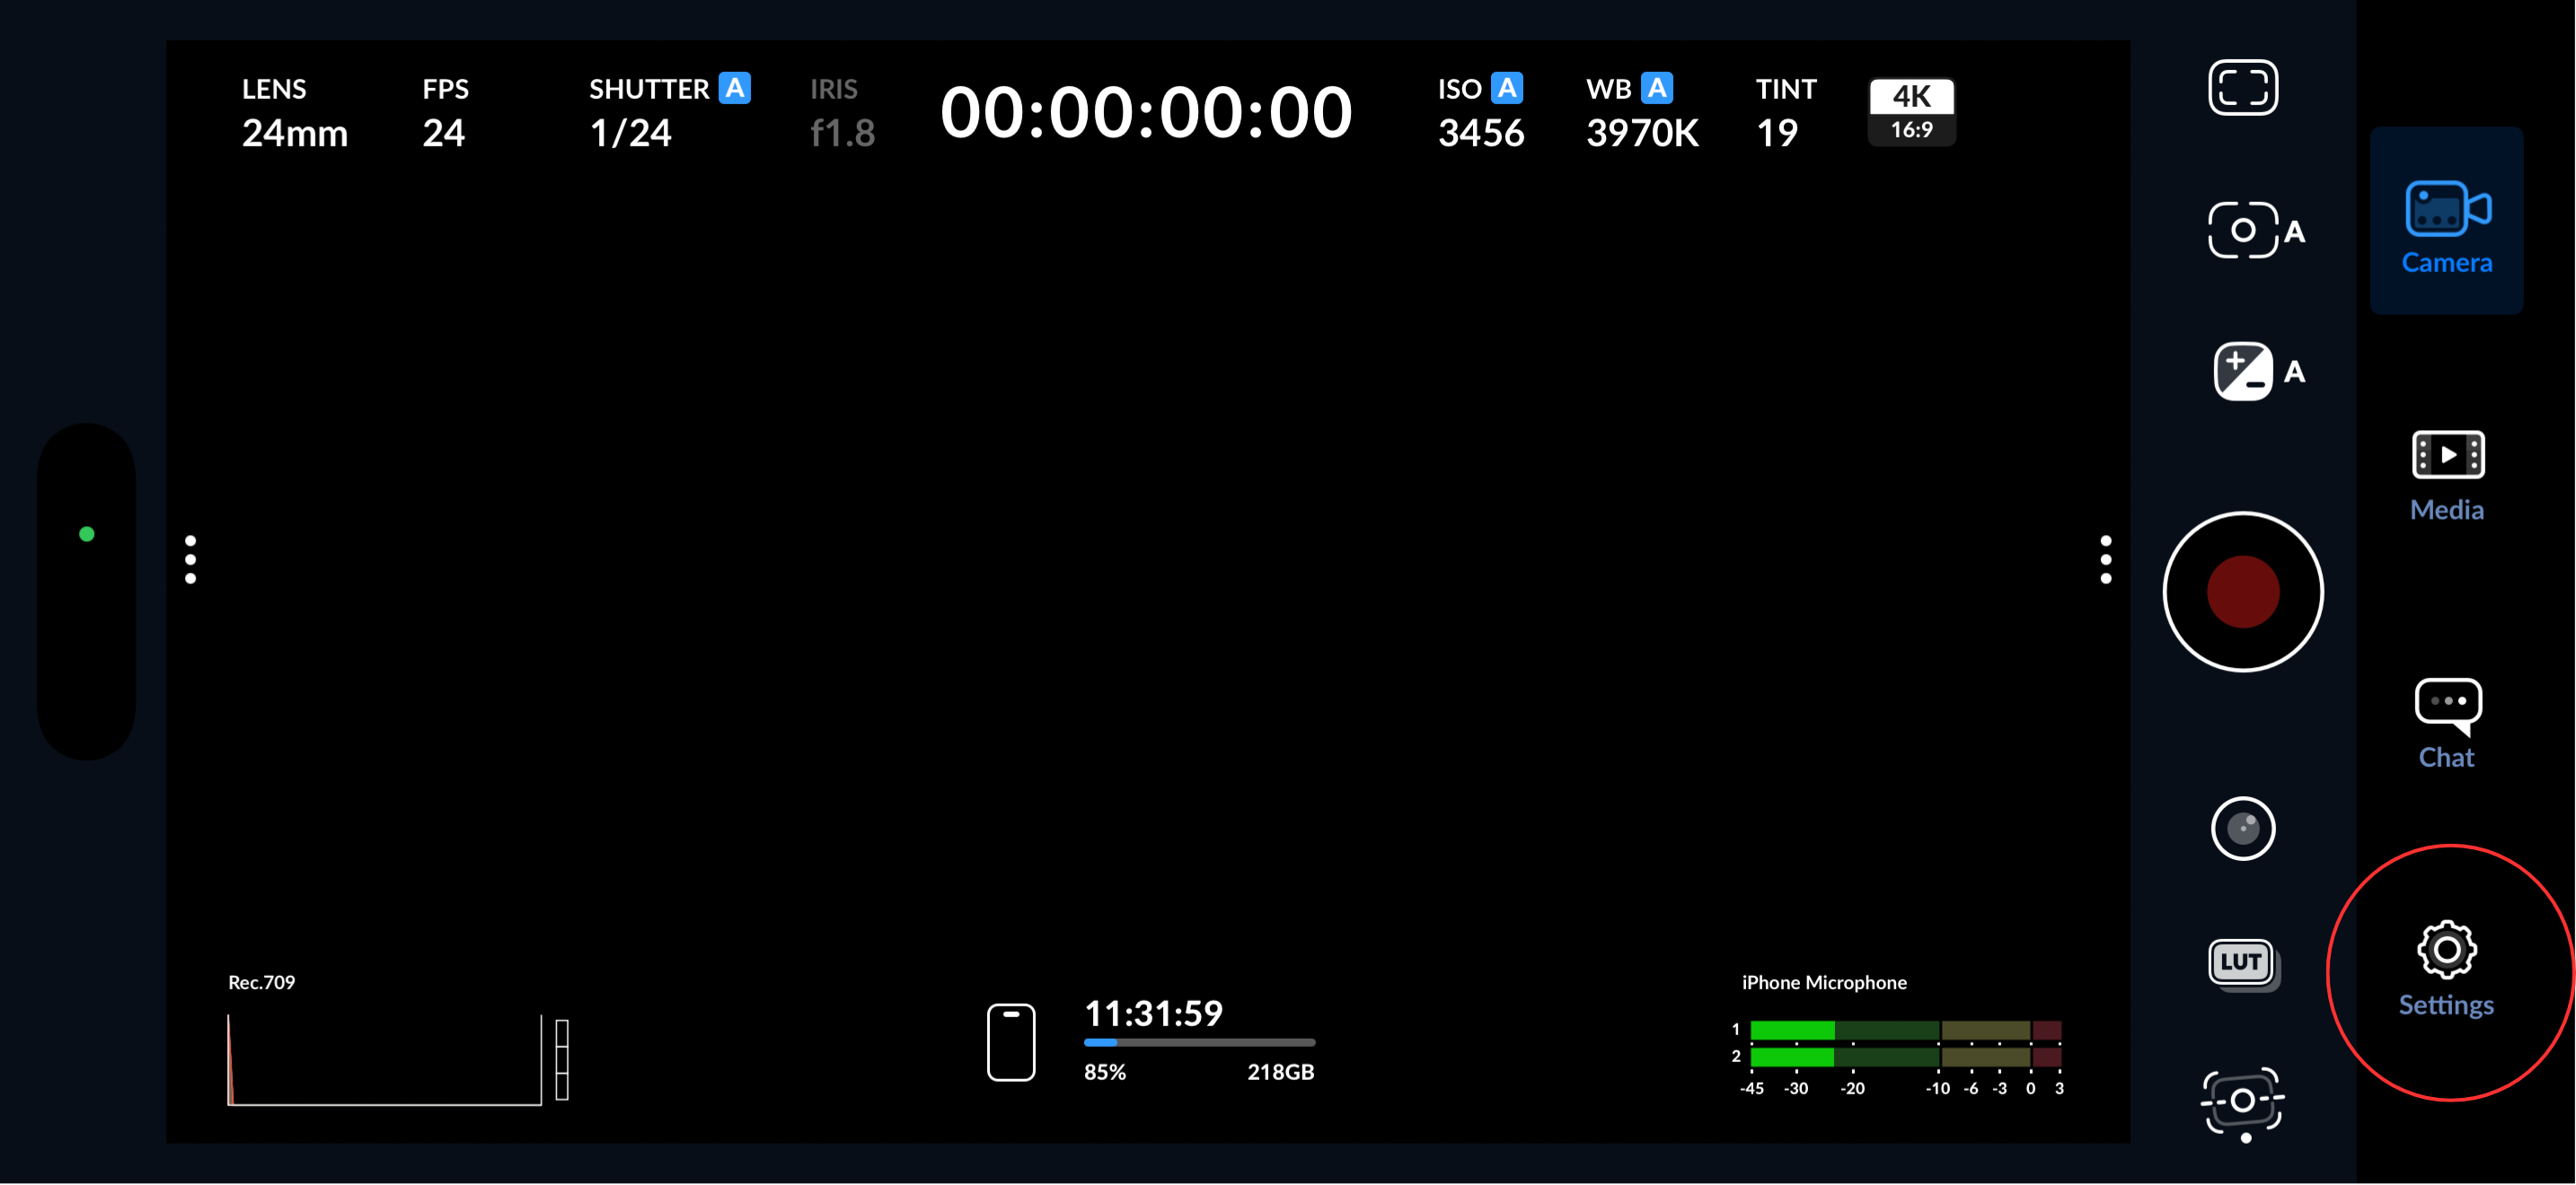This screenshot has height=1185, width=2576.
Task: Toggle the auto shutter A badge
Action: coord(735,88)
